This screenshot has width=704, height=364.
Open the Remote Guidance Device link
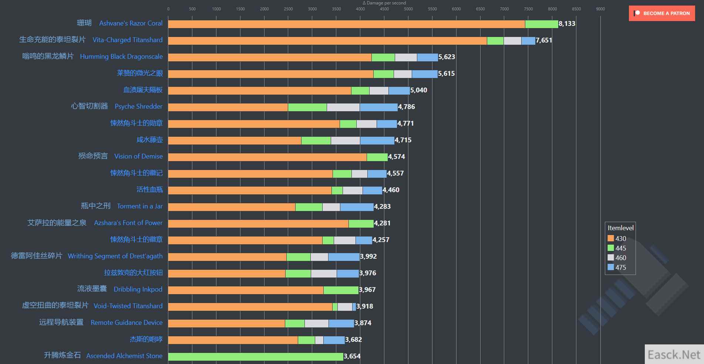[x=127, y=323]
